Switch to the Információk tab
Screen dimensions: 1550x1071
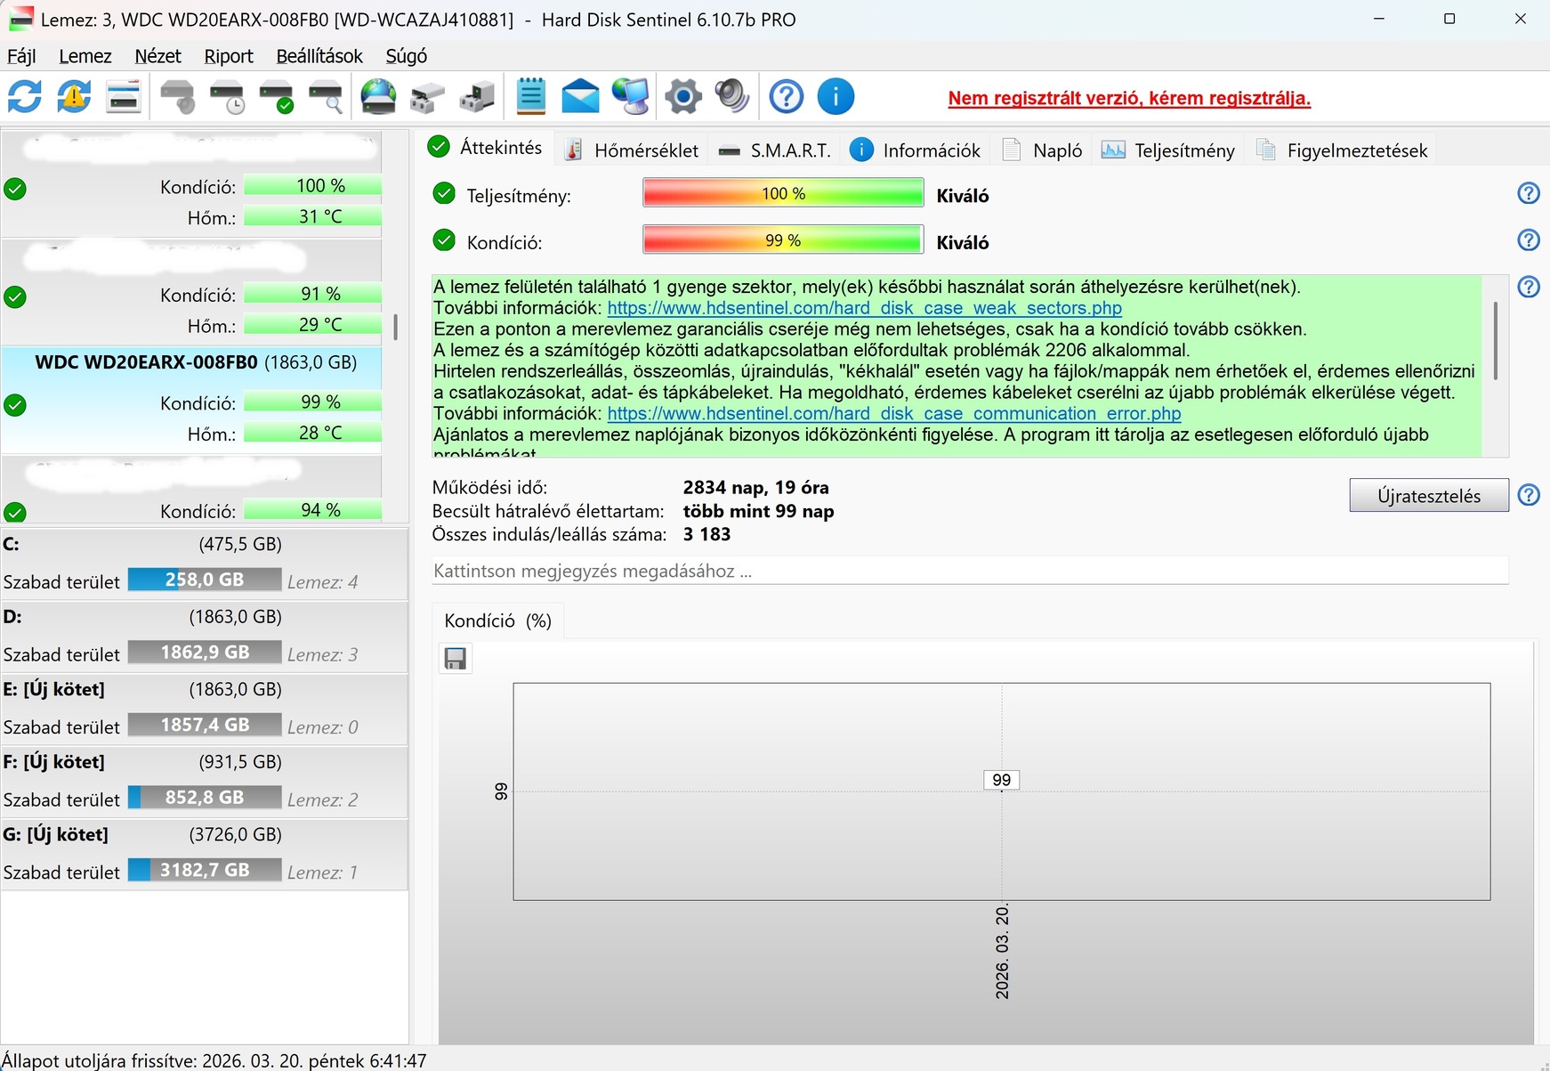(916, 150)
